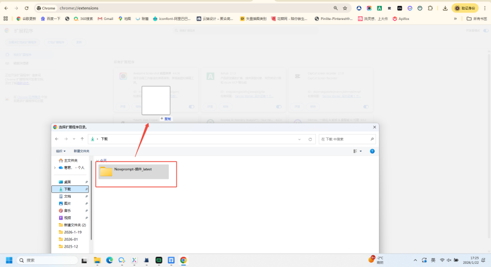The height and width of the screenshot is (267, 491).
Task: Open the 组织 dropdown menu
Action: (x=60, y=151)
